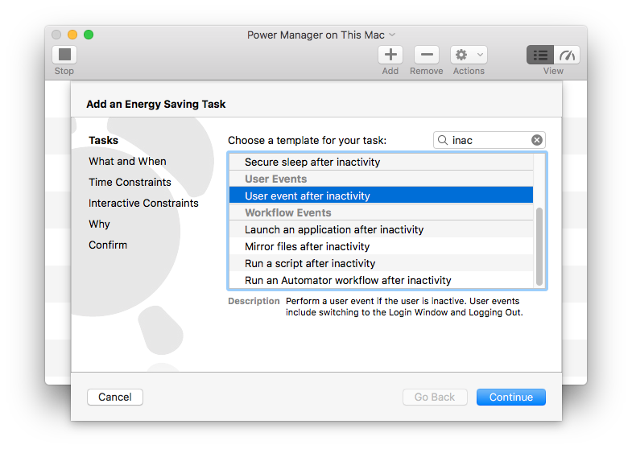632x449 pixels.
Task: Click the Workflow Events group header
Action: click(x=381, y=212)
